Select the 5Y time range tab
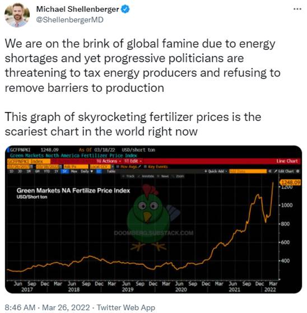Image resolution: width=307 pixels, height=313 pixels. click(x=65, y=171)
